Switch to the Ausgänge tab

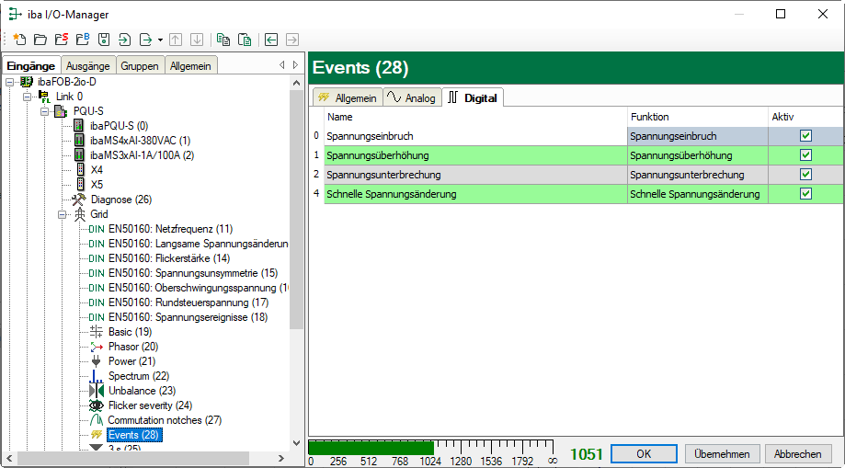[88, 65]
